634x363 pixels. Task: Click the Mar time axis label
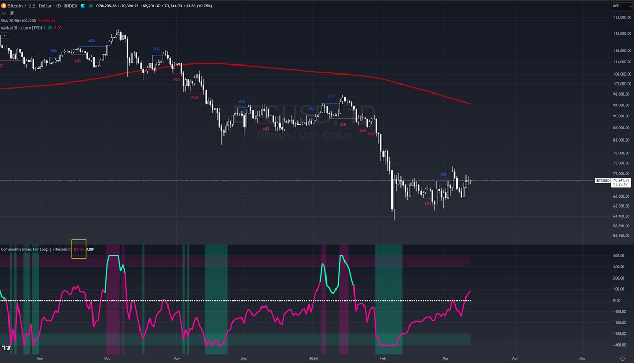445,357
